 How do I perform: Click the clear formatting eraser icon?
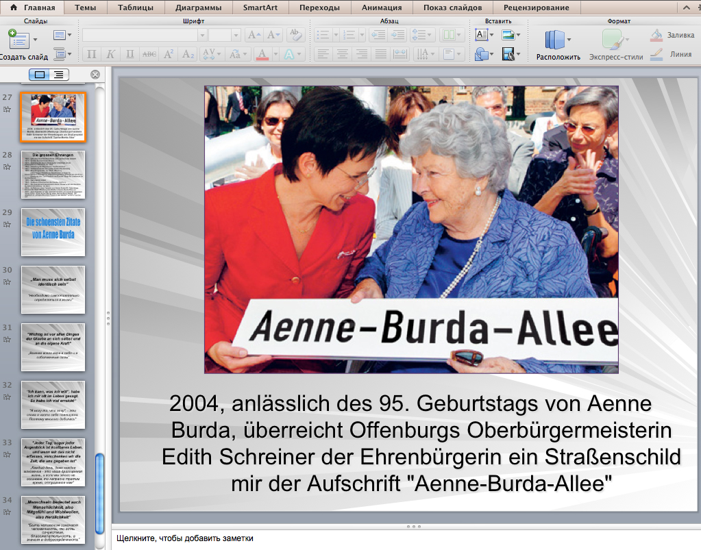295,35
